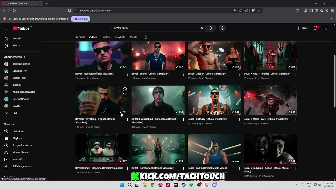The image size is (336, 189).
Task: Open options for Piranha video
Action: (296, 74)
